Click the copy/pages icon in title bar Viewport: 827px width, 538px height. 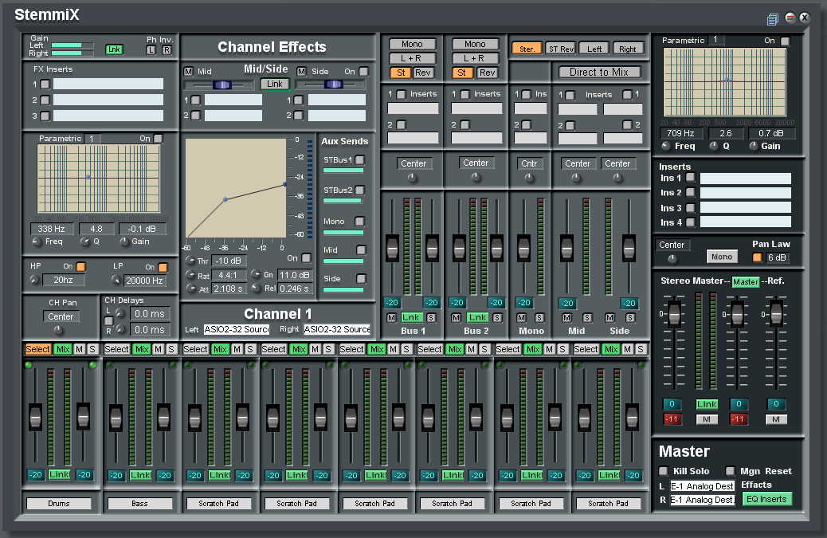[x=772, y=18]
